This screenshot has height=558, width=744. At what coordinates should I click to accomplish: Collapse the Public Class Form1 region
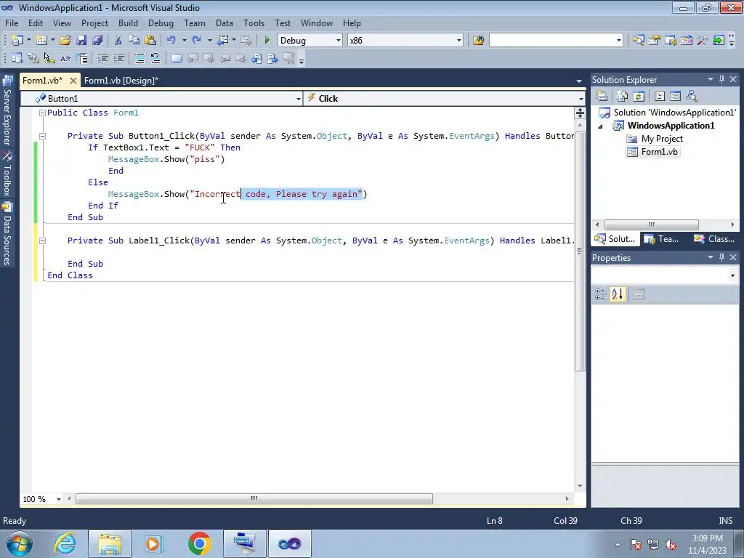[x=42, y=113]
